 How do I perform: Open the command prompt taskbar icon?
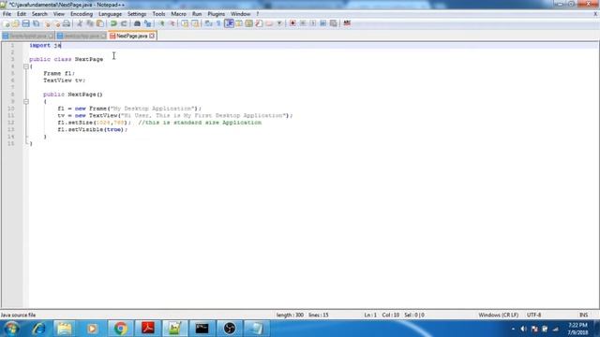[x=202, y=329]
